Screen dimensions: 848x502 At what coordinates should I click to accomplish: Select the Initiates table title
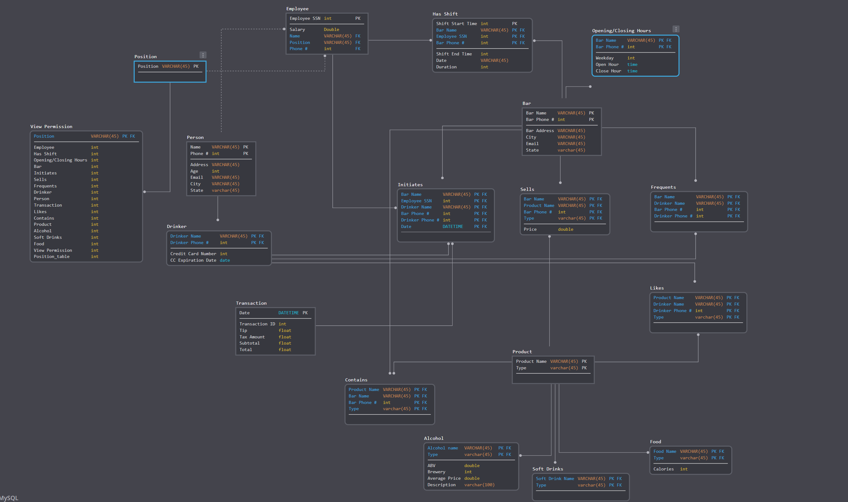pyautogui.click(x=410, y=185)
